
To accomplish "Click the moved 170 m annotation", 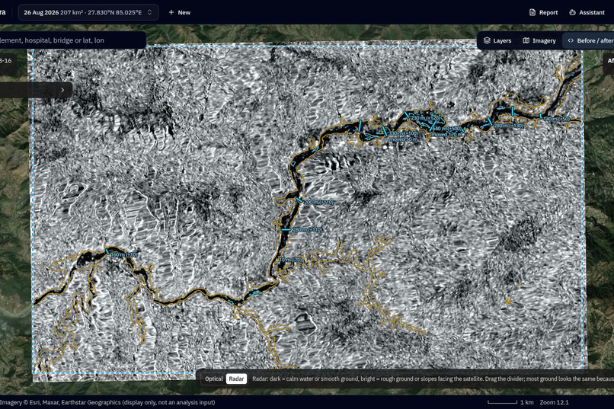I will pyautogui.click(x=447, y=134).
